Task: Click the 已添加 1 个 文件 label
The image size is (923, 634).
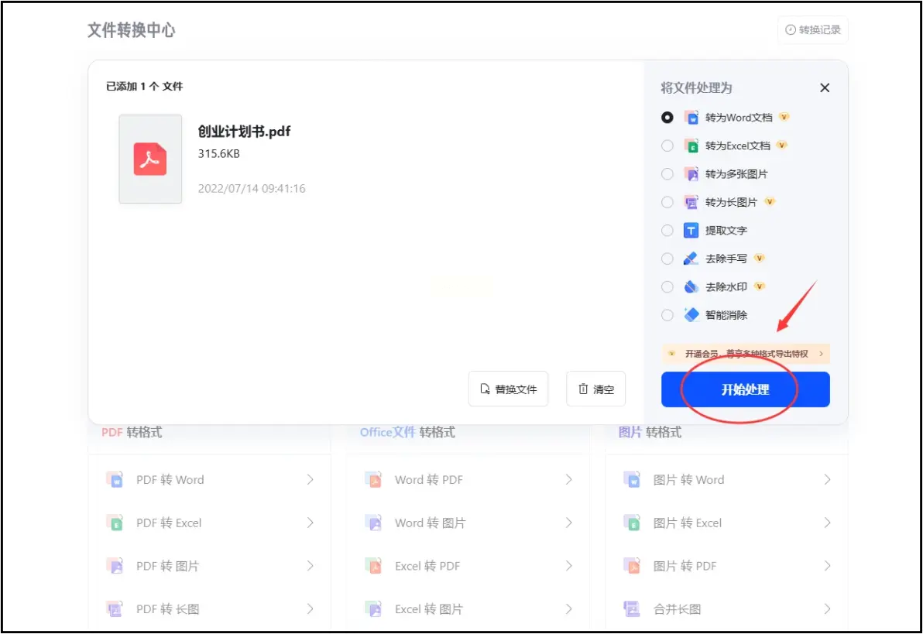Action: coord(144,87)
